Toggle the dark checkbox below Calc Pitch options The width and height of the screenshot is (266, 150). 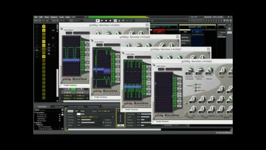[x=196, y=91]
